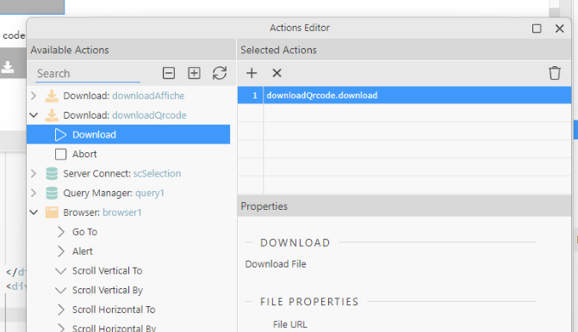Click the download icon behind the Actions Editor
Screen dimensions: 578x332
point(8,67)
